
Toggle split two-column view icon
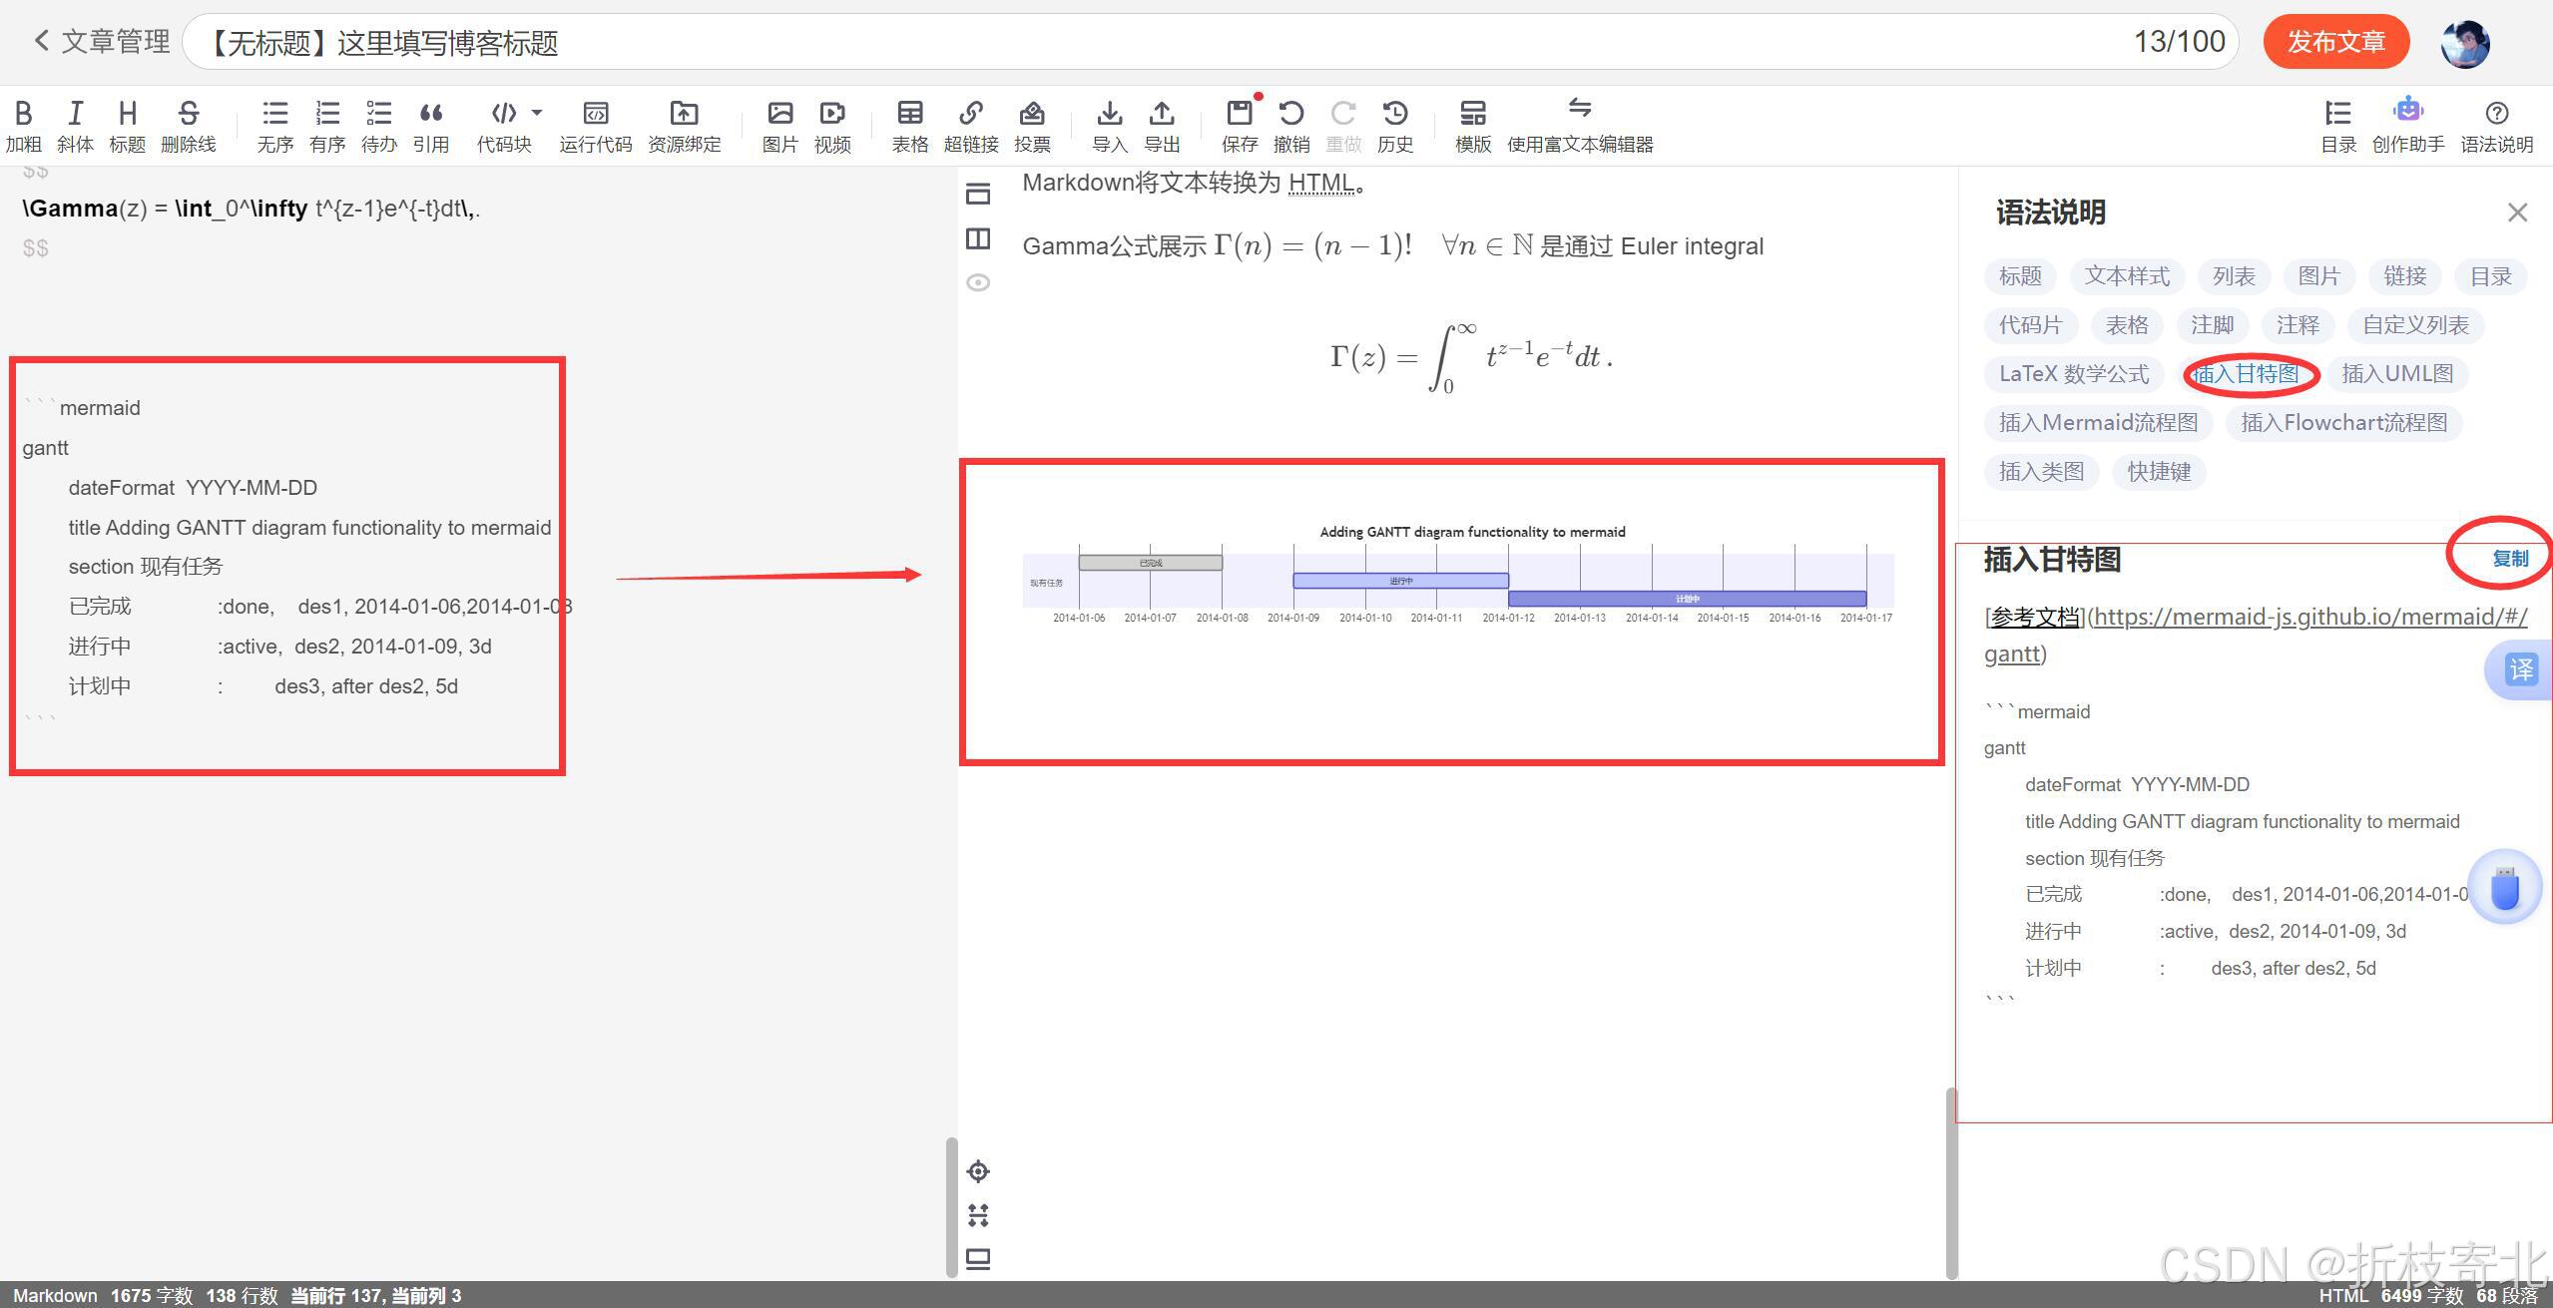pyautogui.click(x=978, y=238)
